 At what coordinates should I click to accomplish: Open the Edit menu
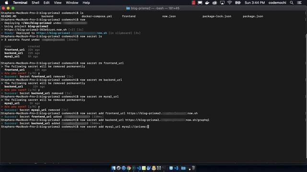click(x=47, y=2)
